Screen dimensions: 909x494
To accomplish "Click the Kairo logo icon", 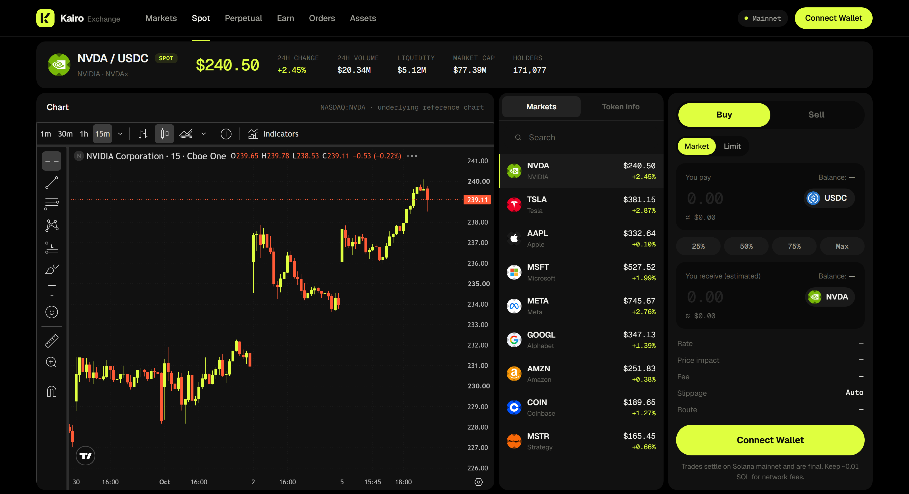I will tap(45, 18).
